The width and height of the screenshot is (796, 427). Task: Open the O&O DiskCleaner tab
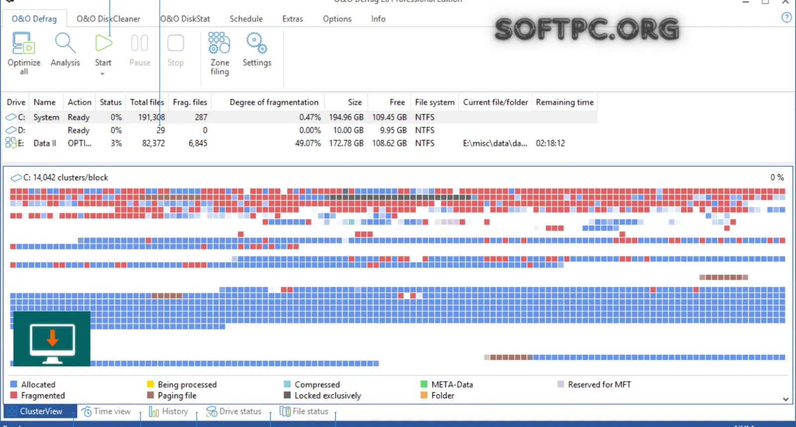click(x=108, y=19)
